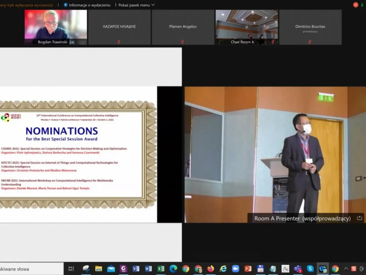Open Informacje o wydarzeniu

87,5
